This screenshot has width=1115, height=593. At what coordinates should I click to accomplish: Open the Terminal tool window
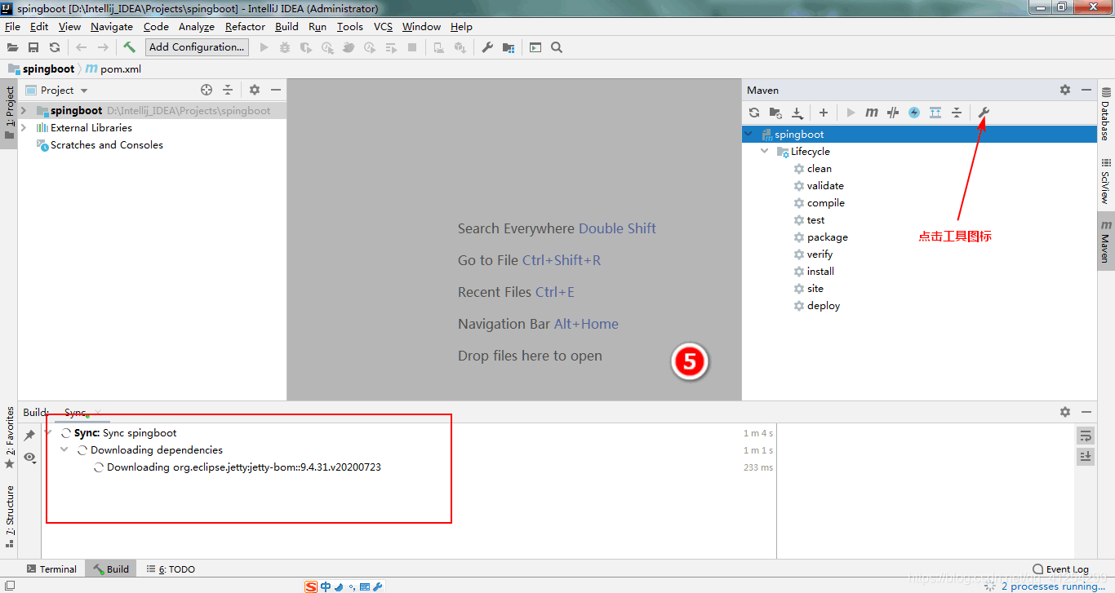[51, 569]
